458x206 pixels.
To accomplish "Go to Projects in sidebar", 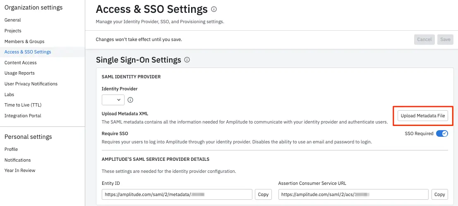I will click(13, 31).
